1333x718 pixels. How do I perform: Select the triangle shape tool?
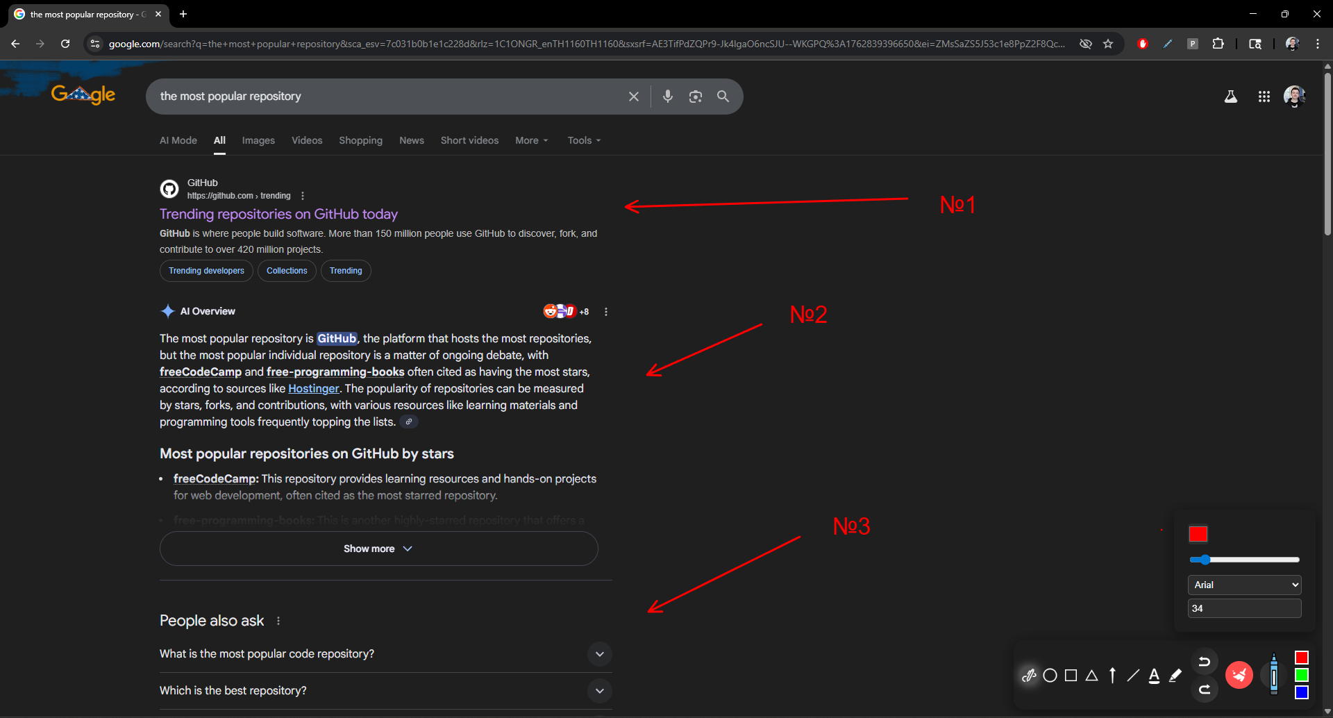(1091, 674)
